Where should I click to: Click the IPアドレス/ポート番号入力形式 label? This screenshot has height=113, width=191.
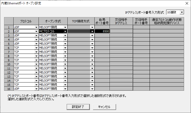(144, 12)
